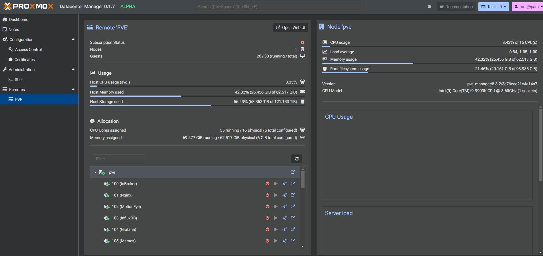Click the theme settings star icon

[429, 7]
